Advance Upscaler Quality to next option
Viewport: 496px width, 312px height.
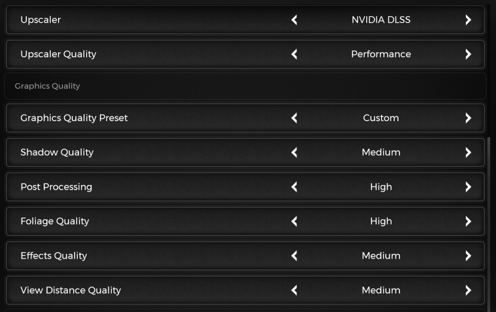pos(468,54)
